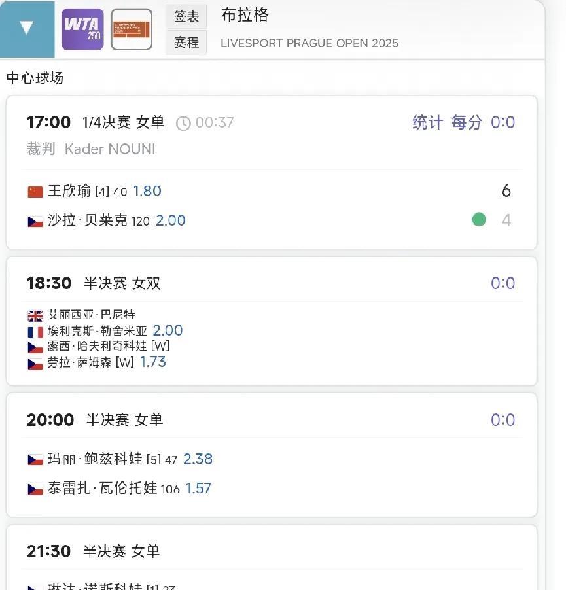Select player 泰雷扎·瓦伦托娃
The image size is (566, 590).
[x=102, y=489]
